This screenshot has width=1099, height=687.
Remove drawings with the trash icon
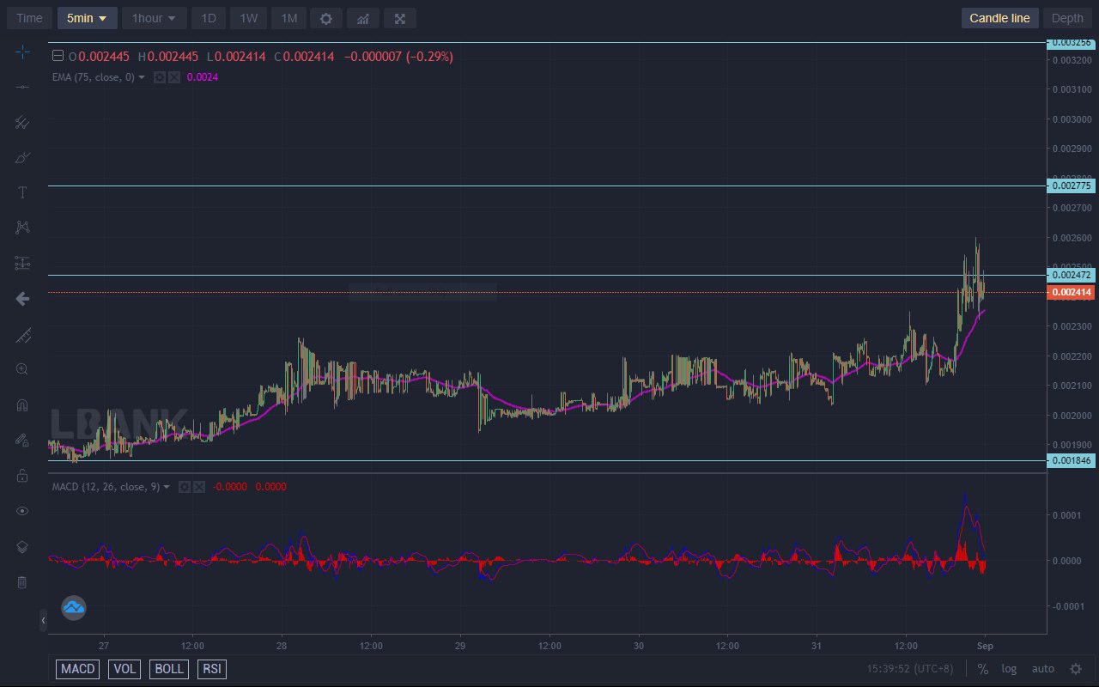coord(22,582)
